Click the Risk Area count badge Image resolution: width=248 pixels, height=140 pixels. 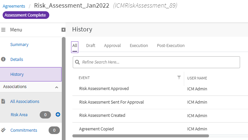click(45, 115)
